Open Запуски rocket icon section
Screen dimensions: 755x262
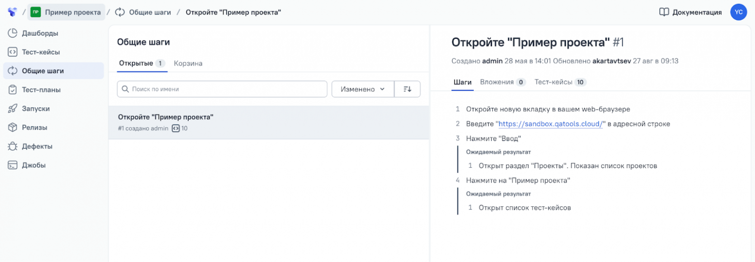pyautogui.click(x=35, y=109)
